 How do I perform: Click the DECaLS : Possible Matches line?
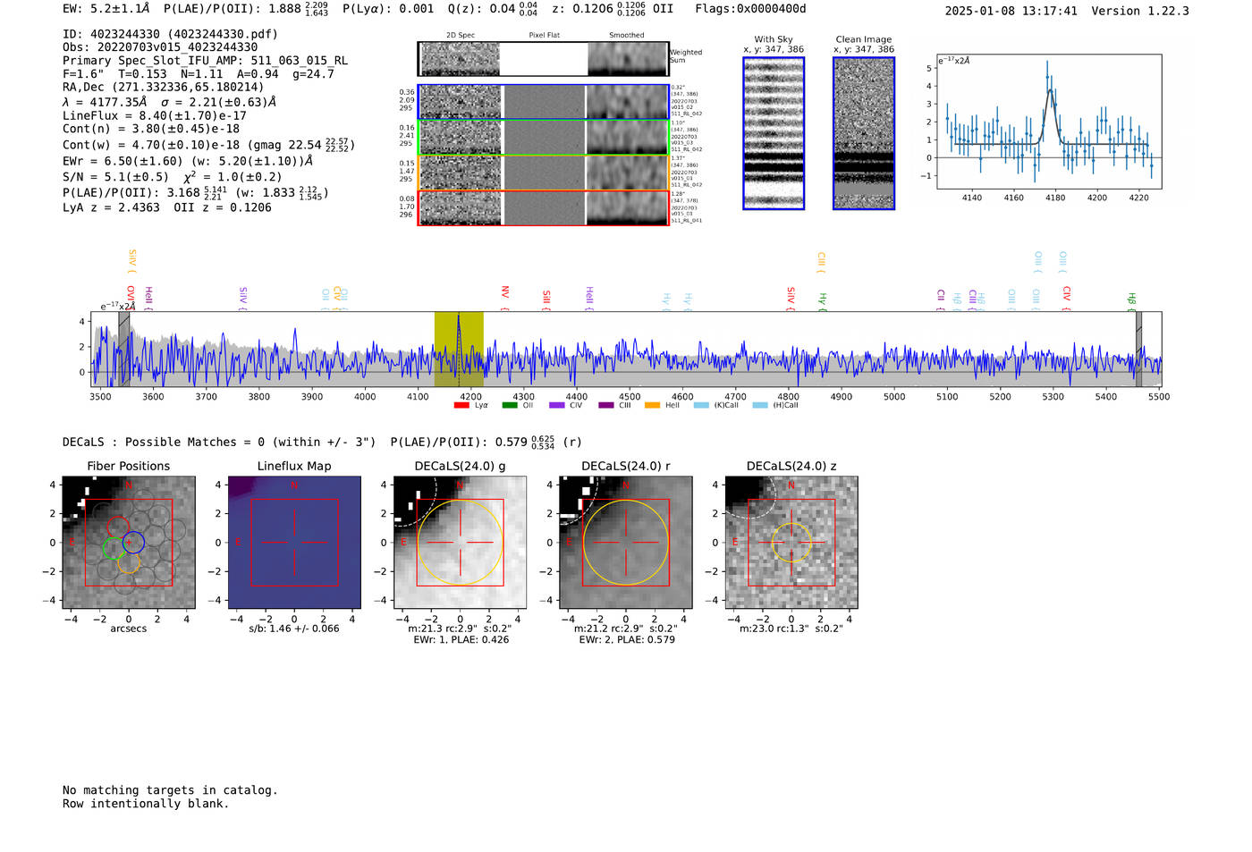219,443
